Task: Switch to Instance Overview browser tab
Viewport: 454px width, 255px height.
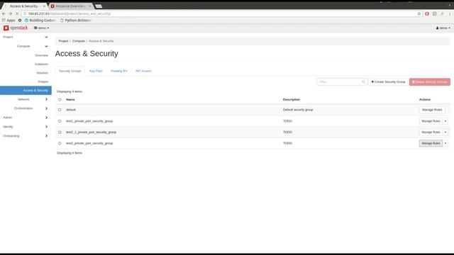Action: click(70, 6)
